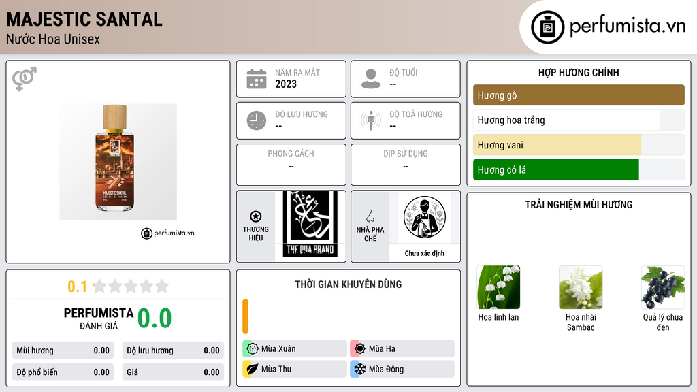Click the orange recommended-time bar
This screenshot has width=697, height=392.
(245, 316)
